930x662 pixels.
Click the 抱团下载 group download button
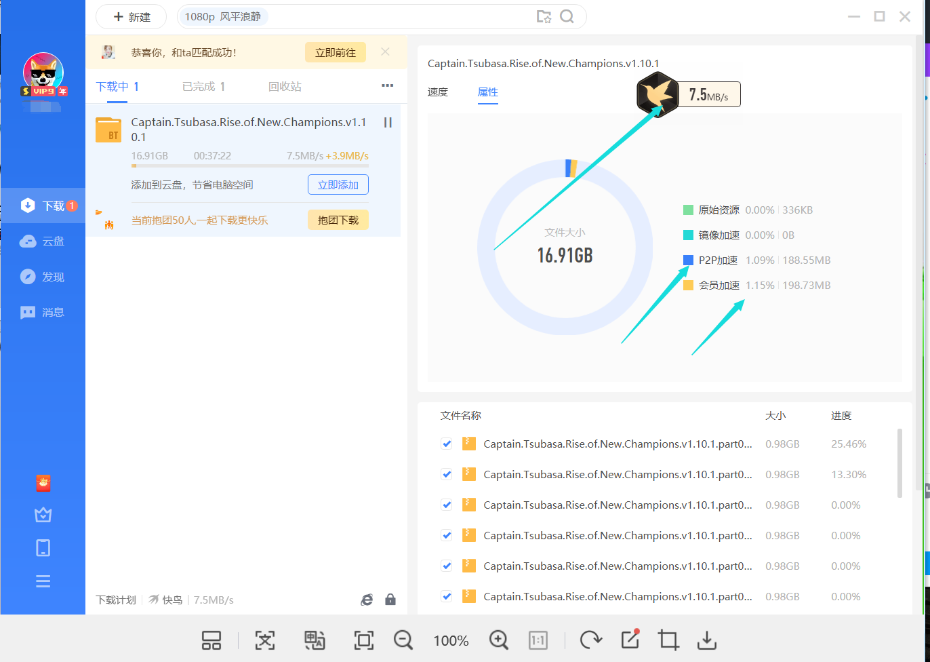pyautogui.click(x=338, y=220)
